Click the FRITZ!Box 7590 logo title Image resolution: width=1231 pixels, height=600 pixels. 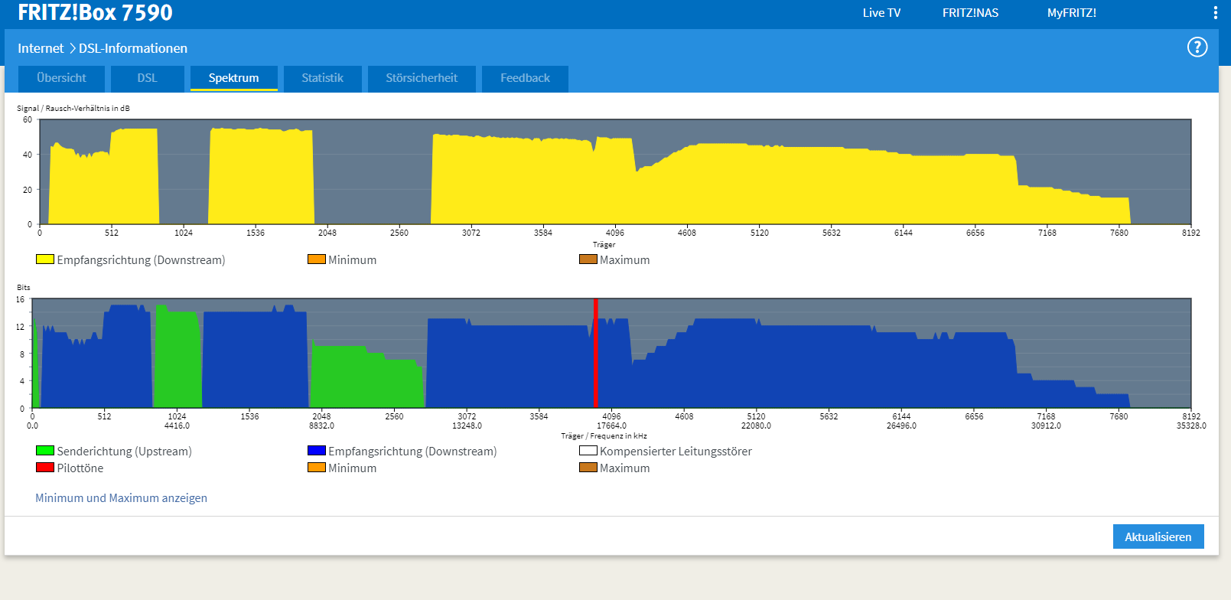pyautogui.click(x=95, y=12)
